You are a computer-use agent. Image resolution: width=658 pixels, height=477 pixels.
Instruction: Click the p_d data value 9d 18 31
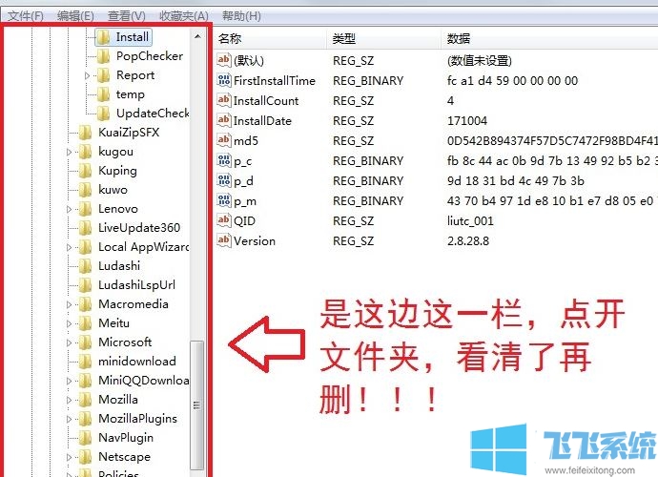(x=515, y=181)
